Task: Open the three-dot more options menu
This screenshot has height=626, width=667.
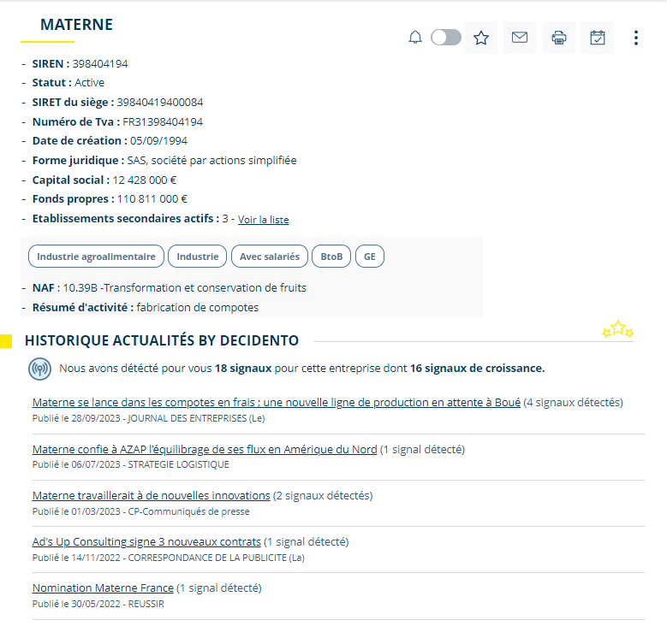Action: tap(636, 38)
